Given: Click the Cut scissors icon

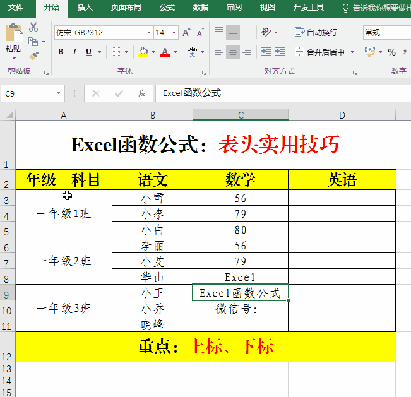Looking at the screenshot, I should (x=33, y=27).
